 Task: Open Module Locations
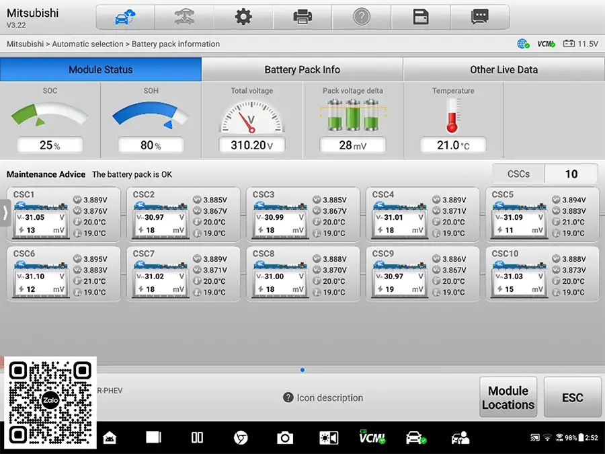[508, 398]
